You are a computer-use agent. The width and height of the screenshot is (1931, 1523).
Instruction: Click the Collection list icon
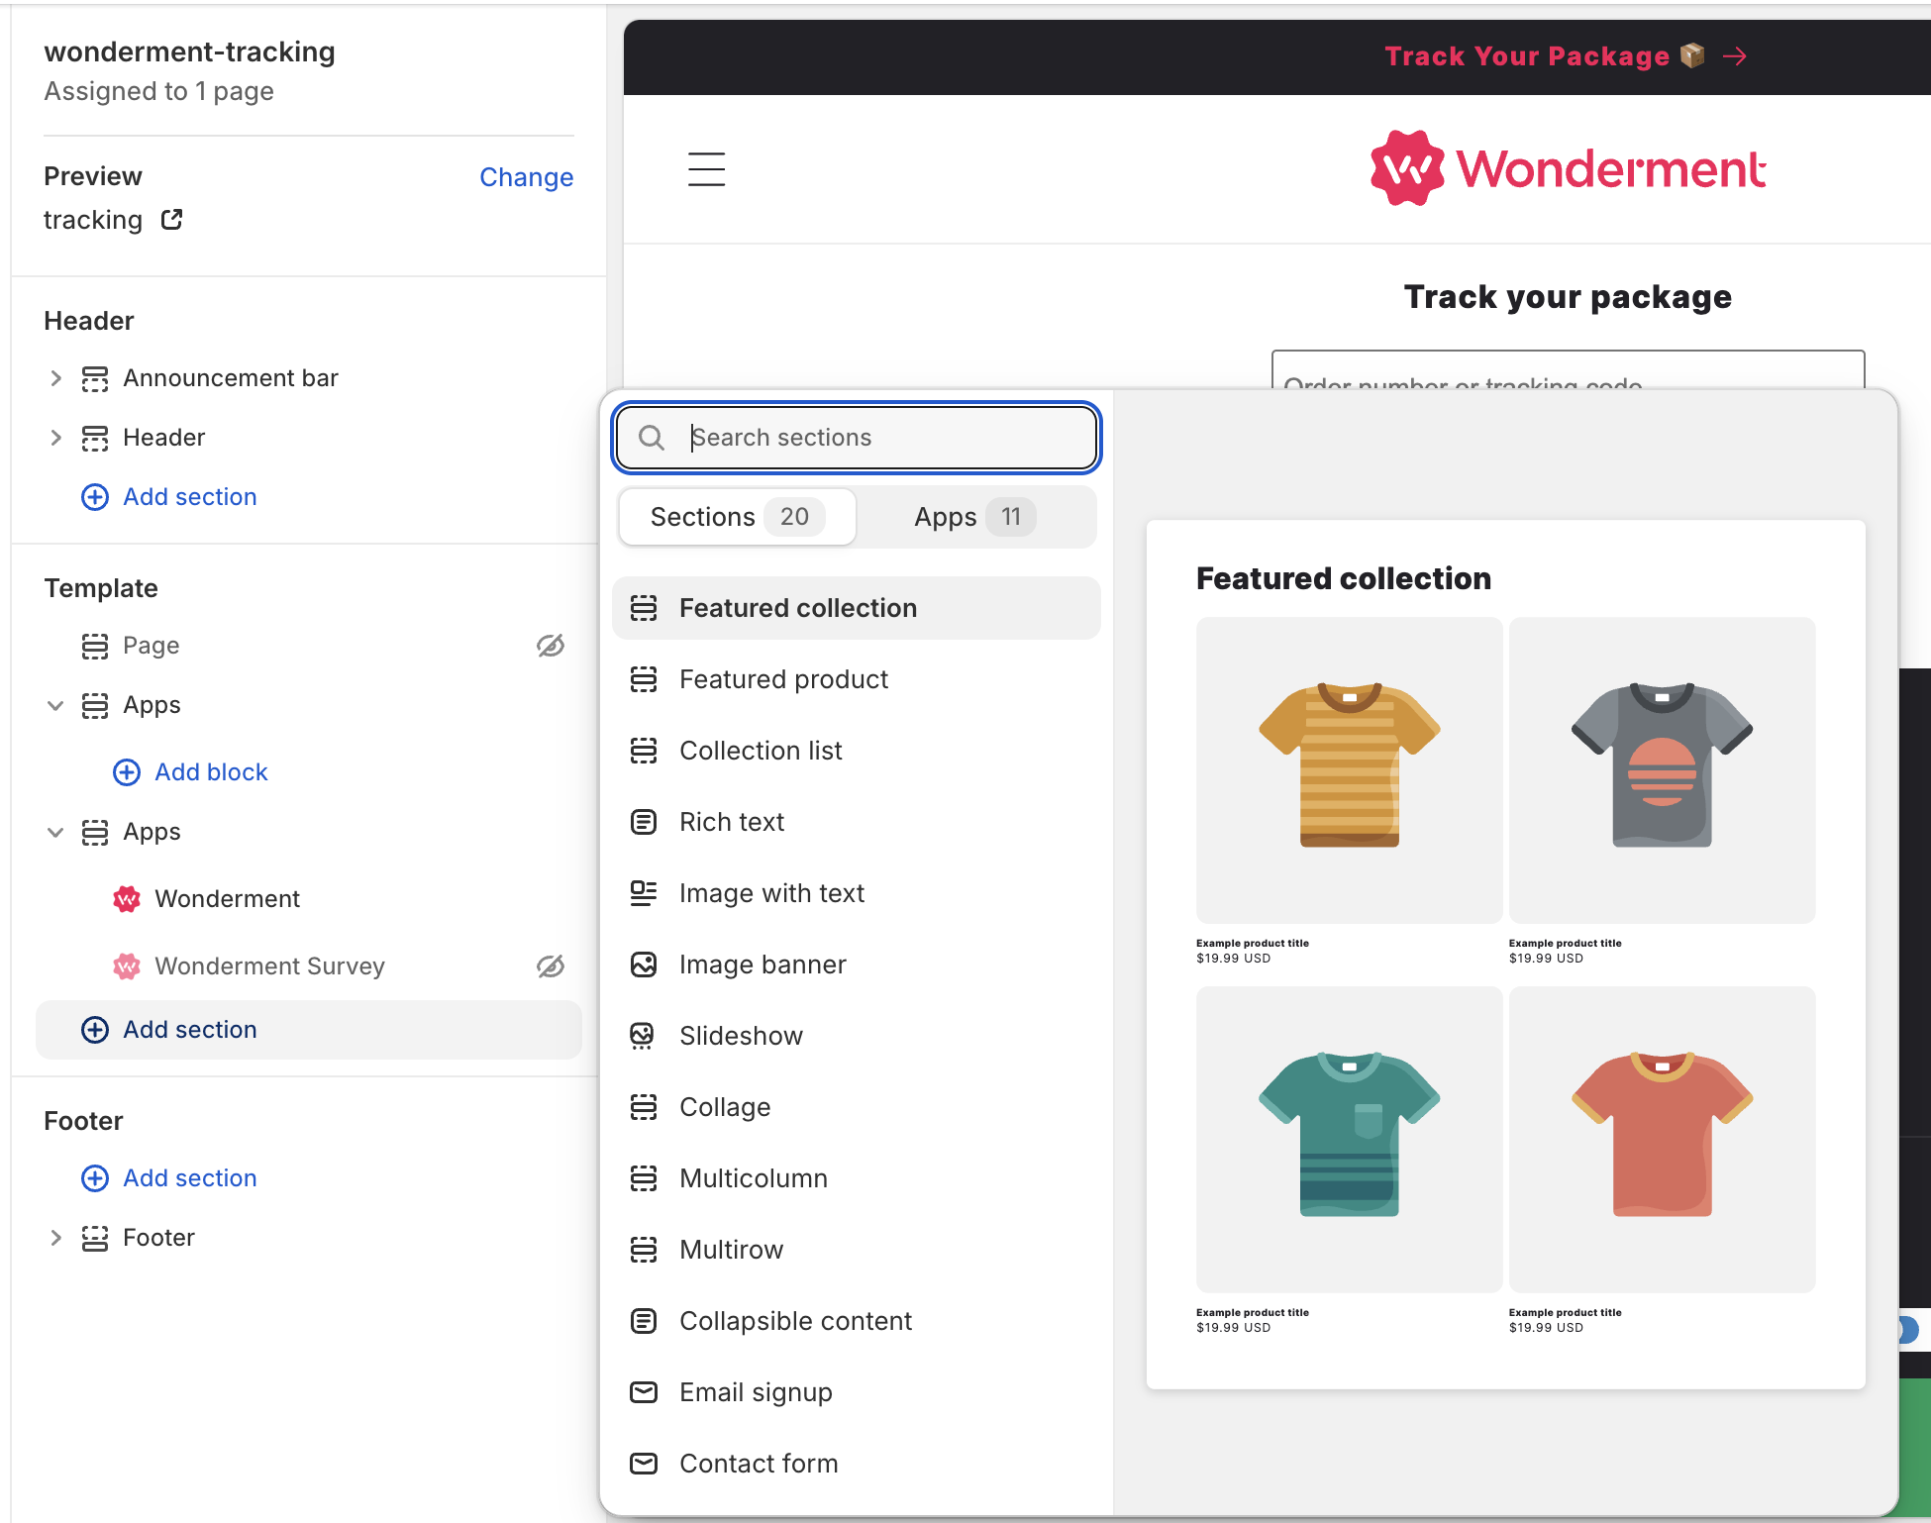[x=644, y=751]
